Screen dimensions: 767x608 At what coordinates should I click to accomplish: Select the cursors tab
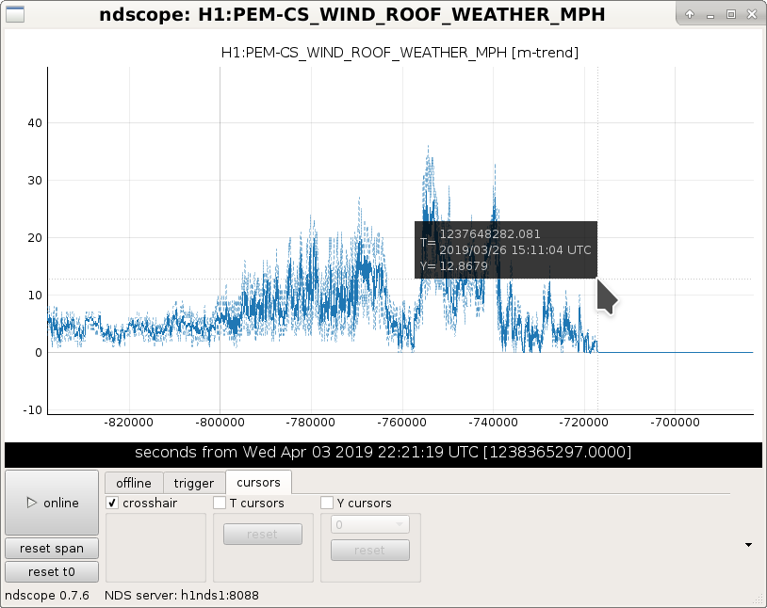tap(258, 483)
